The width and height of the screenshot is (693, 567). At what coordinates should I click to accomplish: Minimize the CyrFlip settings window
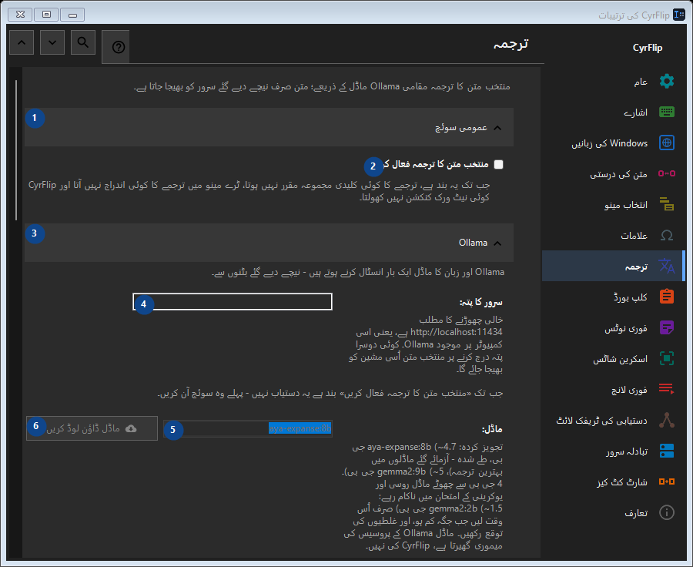click(x=72, y=15)
